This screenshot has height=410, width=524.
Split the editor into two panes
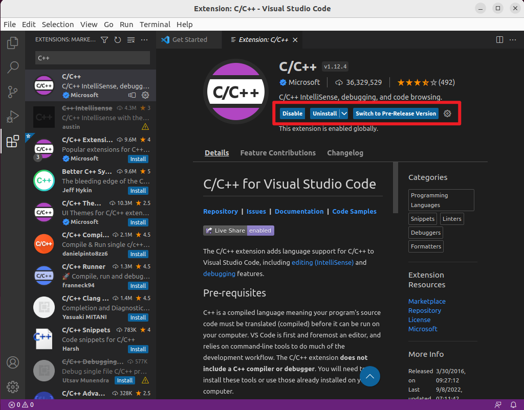(499, 39)
